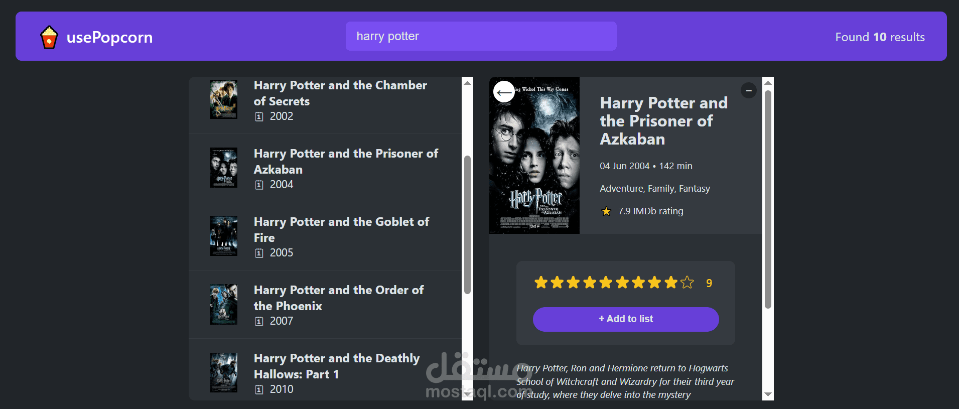Click the movie list scrollbar up arrow
The image size is (959, 409).
(x=468, y=82)
